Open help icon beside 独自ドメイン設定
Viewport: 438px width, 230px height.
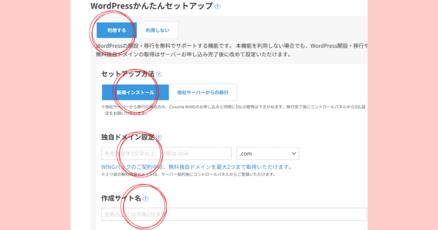point(159,138)
